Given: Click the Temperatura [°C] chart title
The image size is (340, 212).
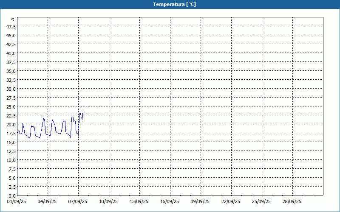Looking at the screenshot, I should pyautogui.click(x=174, y=4).
